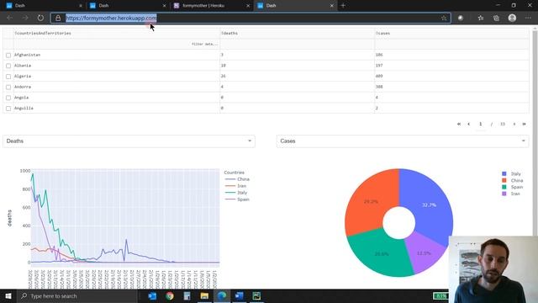538x303 pixels.
Task: Click the cases column filter field
Action: pyautogui.click(x=451, y=44)
